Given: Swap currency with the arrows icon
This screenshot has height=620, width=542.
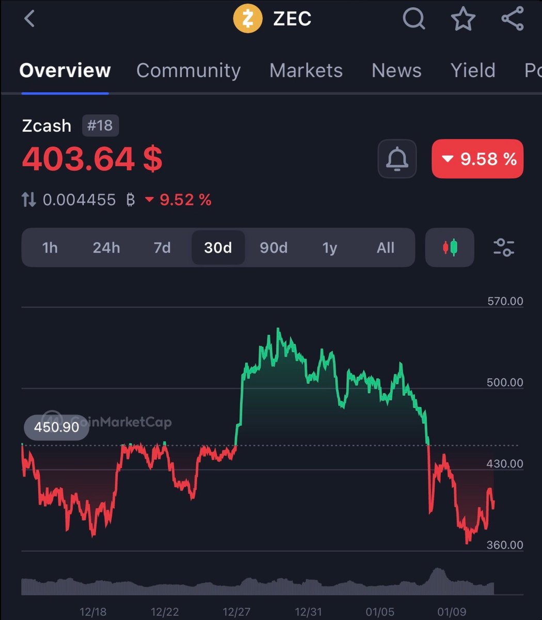Looking at the screenshot, I should point(29,200).
